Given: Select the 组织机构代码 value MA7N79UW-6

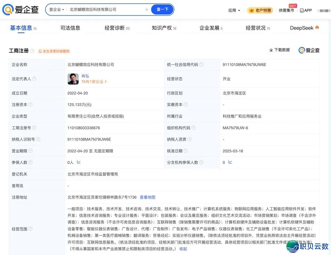Looking at the screenshot, I should click(235, 128).
